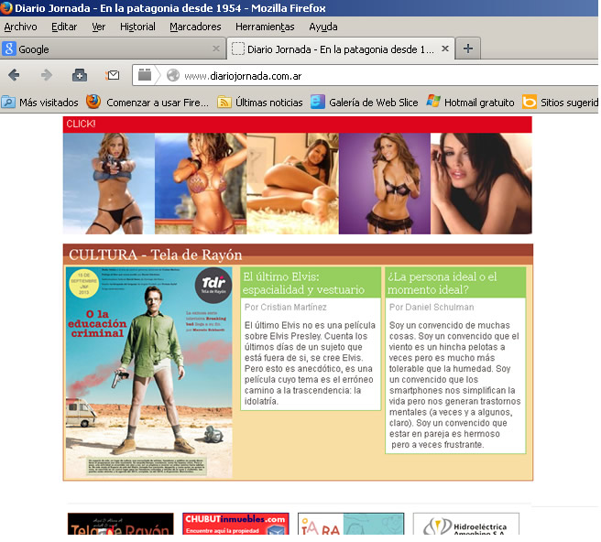Screen dimensions: 601x542
Task: Click the site identity icon in address bar
Action: (x=145, y=75)
